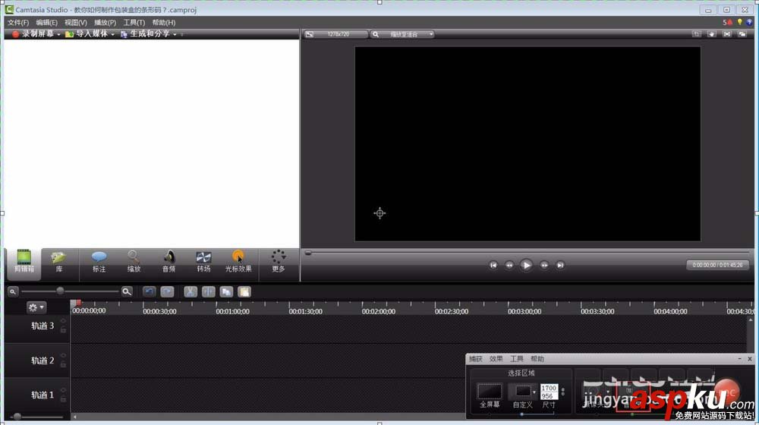
Task: Open the Edit (编辑) menu
Action: pos(46,22)
